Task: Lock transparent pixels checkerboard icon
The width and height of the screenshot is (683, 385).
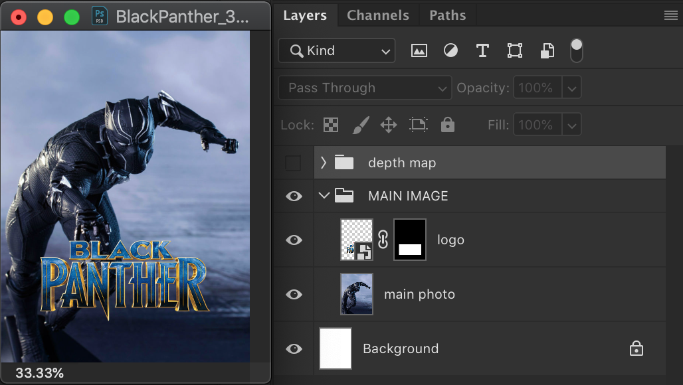Action: [x=331, y=125]
